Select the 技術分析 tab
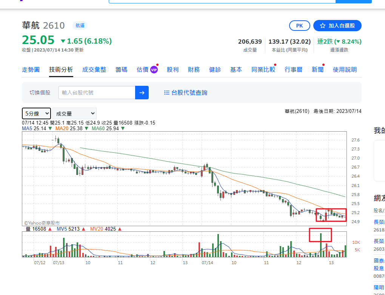 click(x=61, y=70)
